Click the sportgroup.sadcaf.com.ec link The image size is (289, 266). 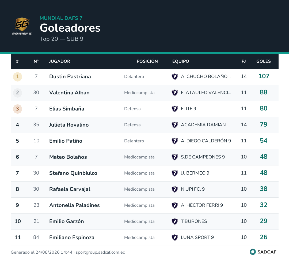tap(100, 252)
